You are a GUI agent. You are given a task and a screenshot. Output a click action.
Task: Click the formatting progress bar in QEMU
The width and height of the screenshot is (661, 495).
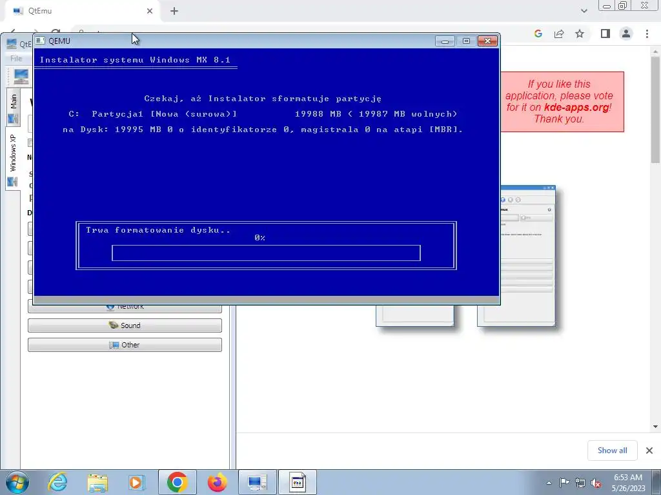click(266, 253)
